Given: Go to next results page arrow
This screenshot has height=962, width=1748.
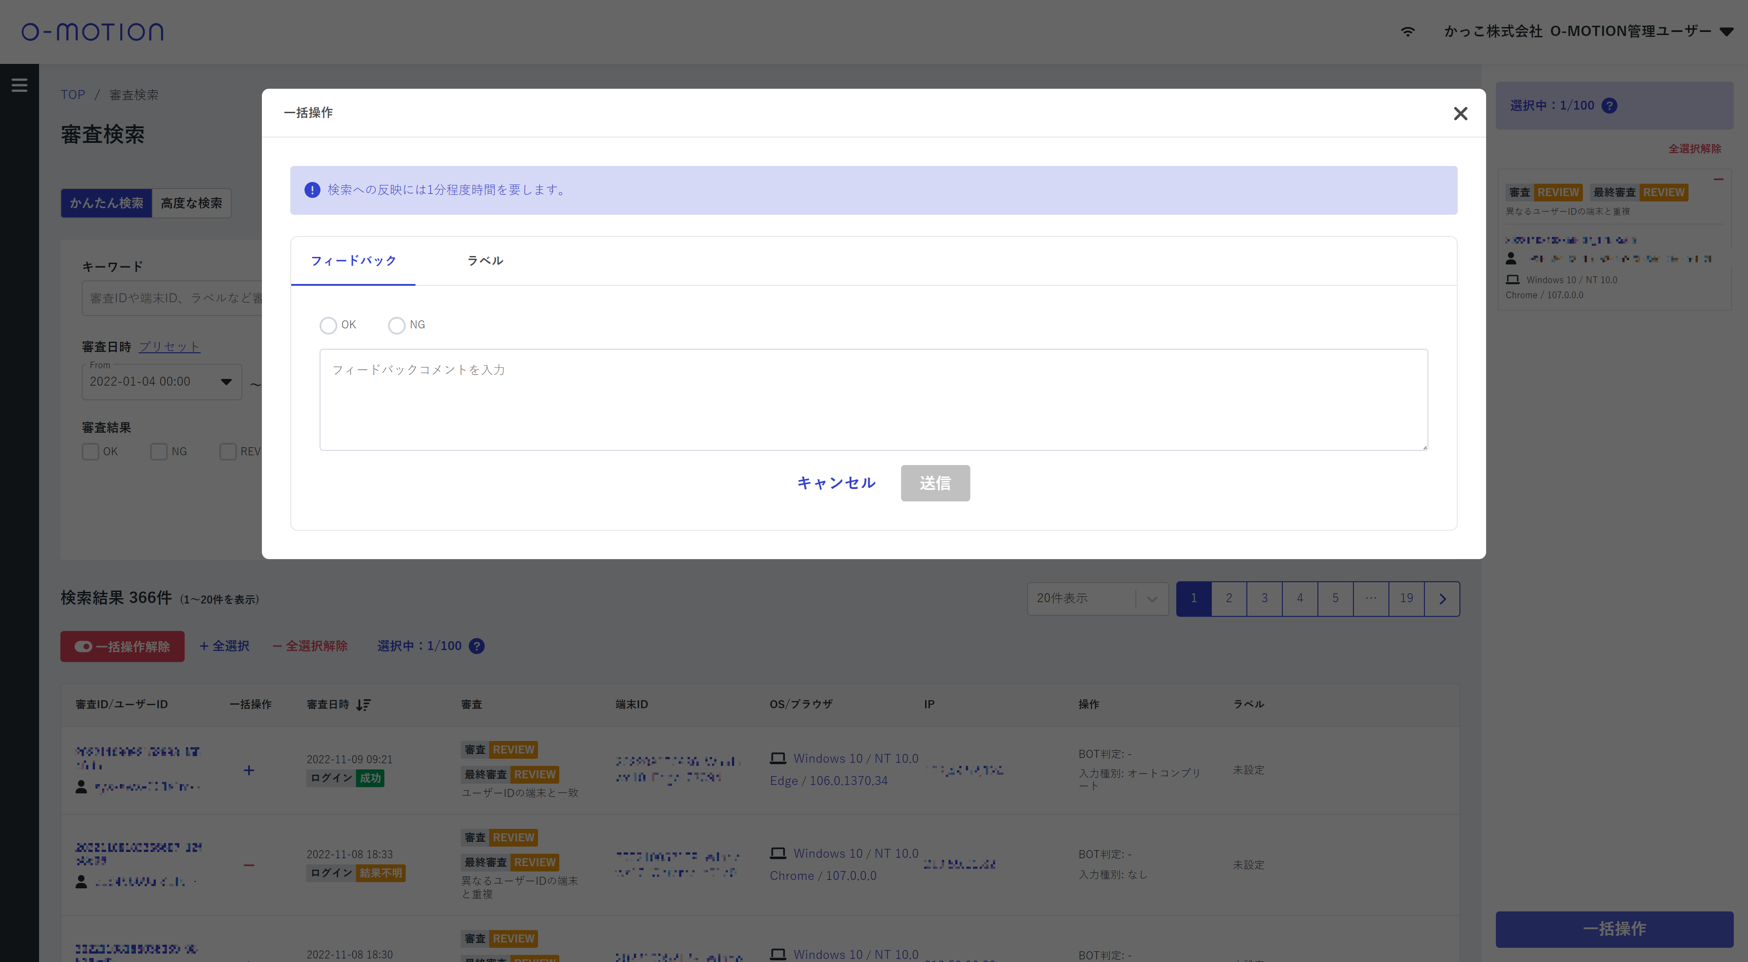Looking at the screenshot, I should click(1442, 599).
